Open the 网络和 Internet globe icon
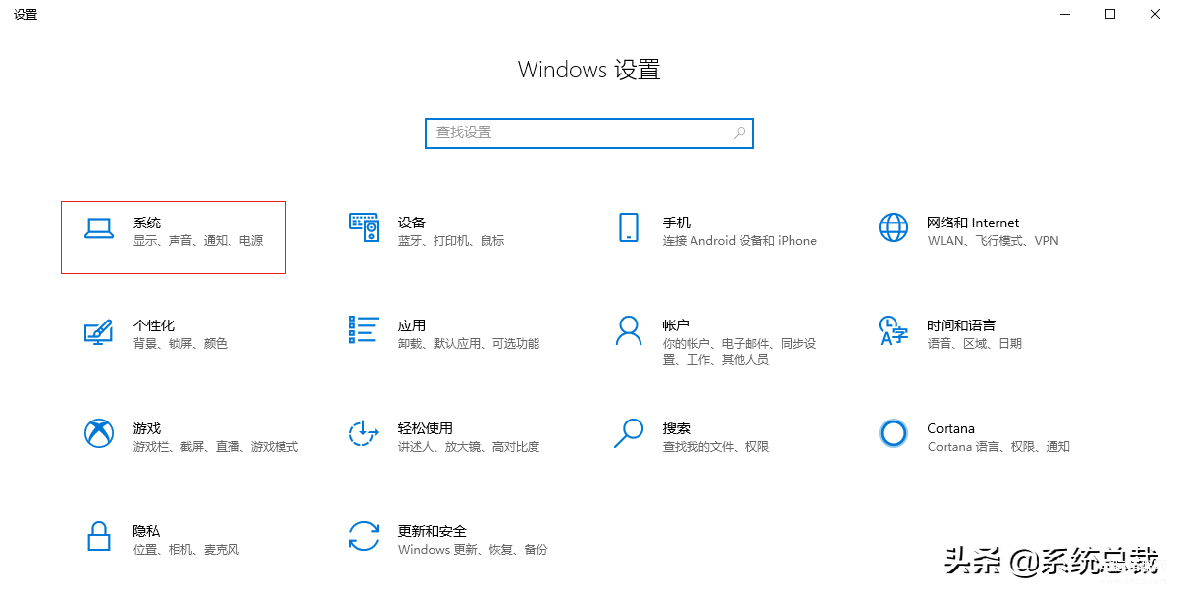 click(894, 227)
